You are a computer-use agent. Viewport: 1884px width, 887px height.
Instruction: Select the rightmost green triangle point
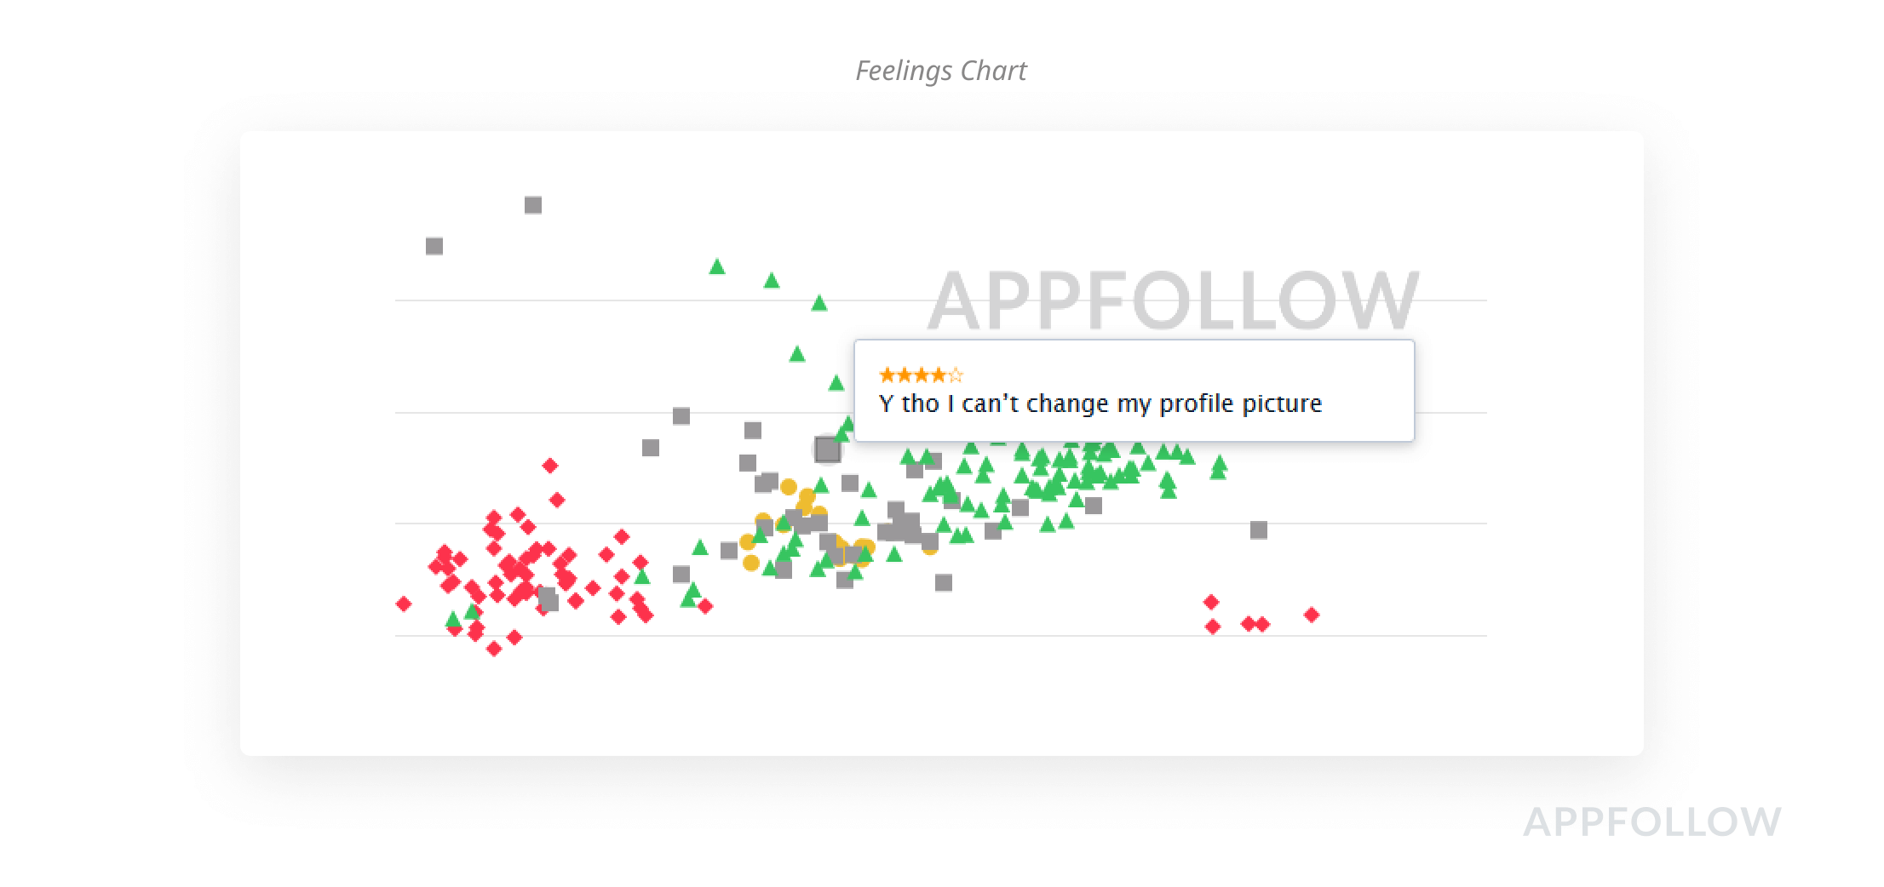click(1219, 464)
